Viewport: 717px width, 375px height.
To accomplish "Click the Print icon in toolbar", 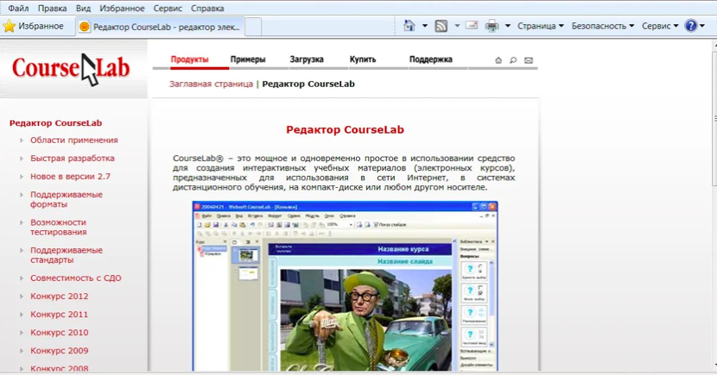I will point(492,26).
